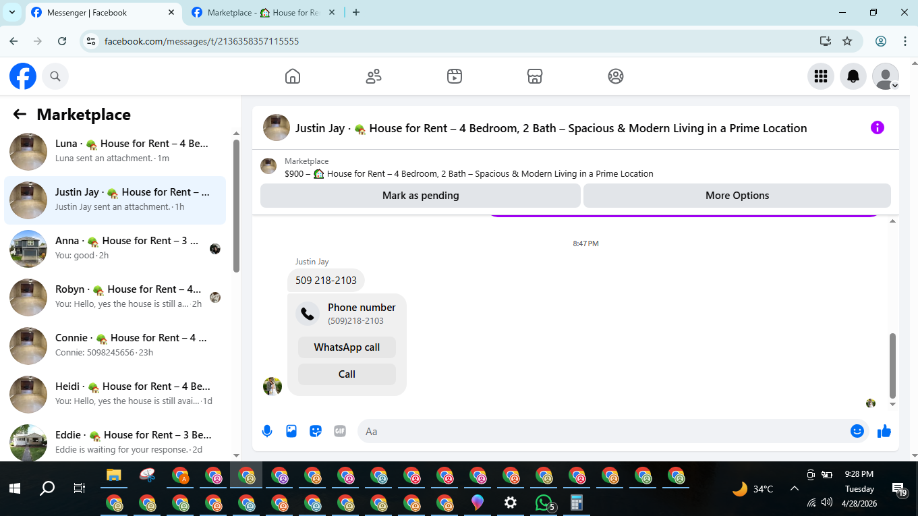Click the WhatsApp call button

click(x=347, y=347)
